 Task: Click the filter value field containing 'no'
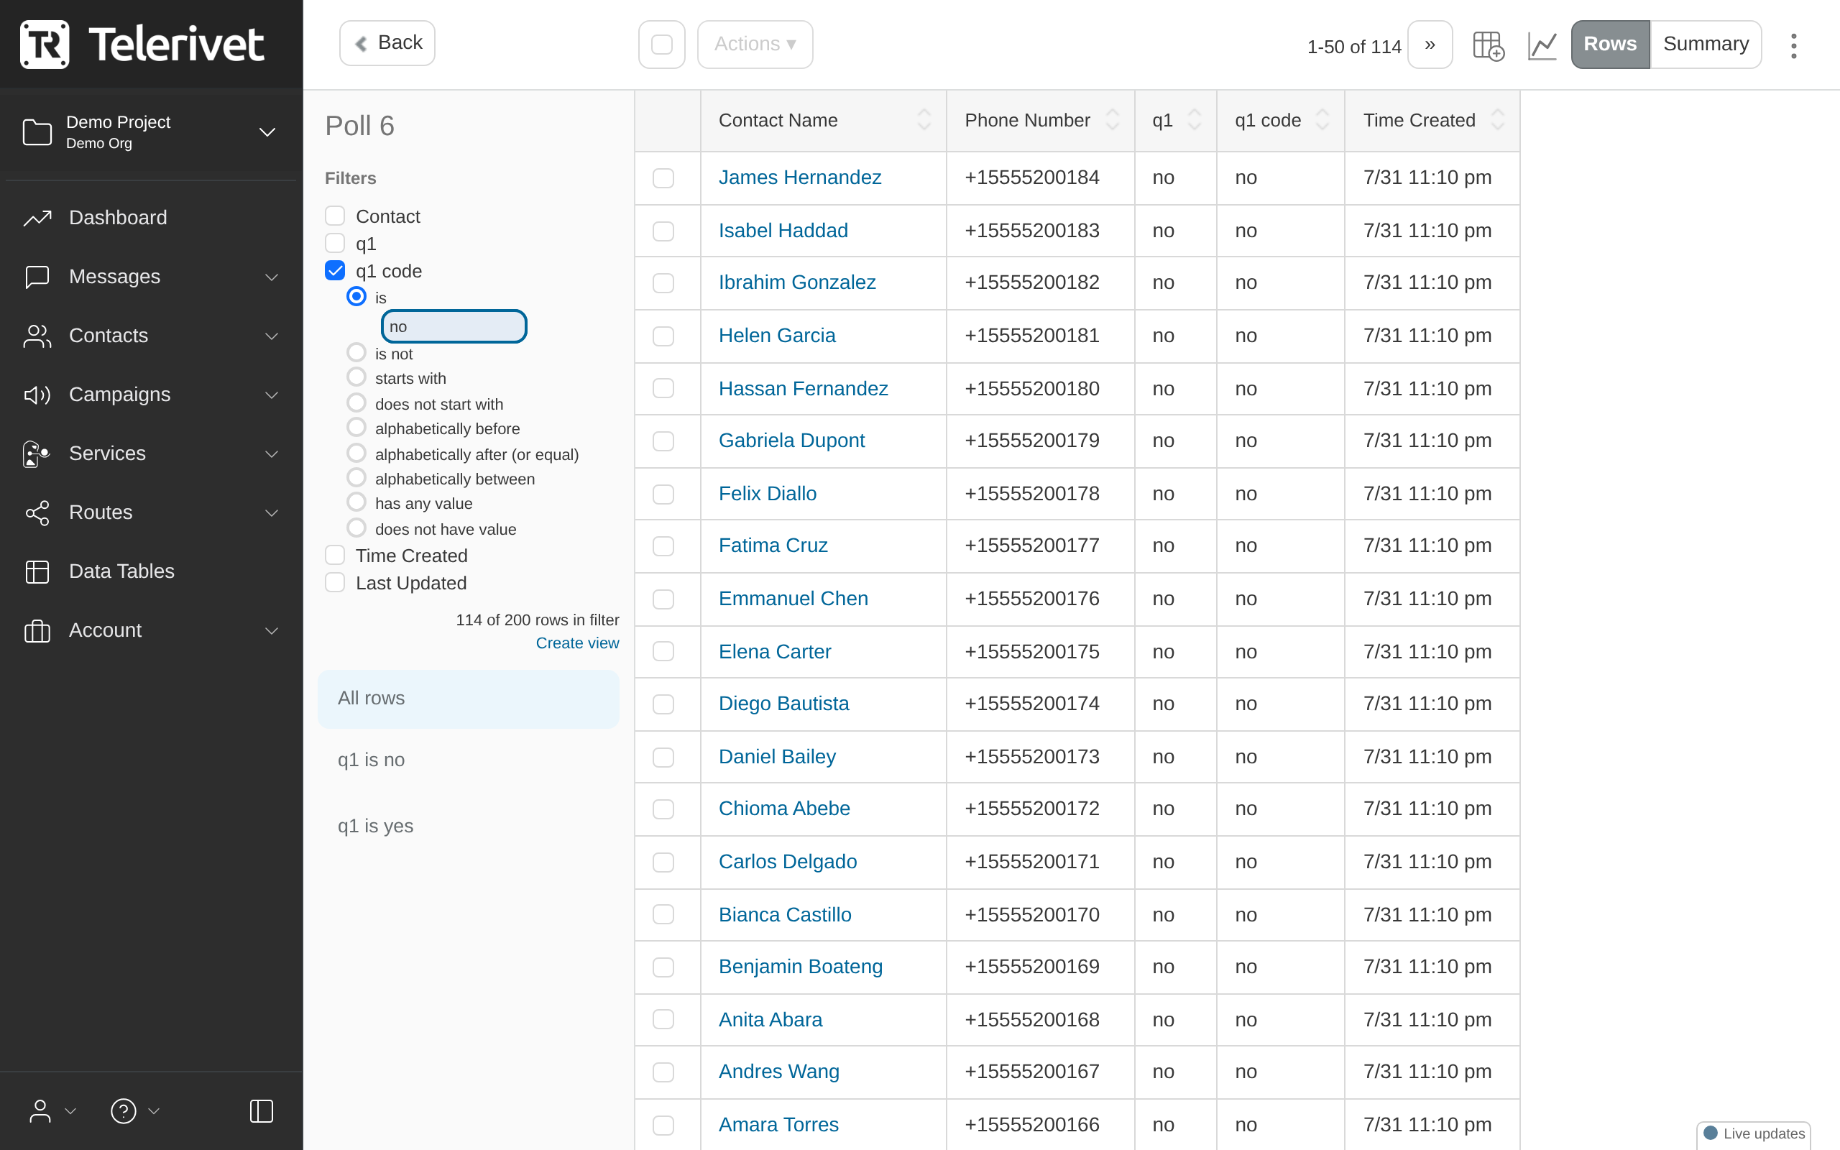pyautogui.click(x=454, y=326)
